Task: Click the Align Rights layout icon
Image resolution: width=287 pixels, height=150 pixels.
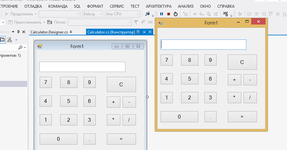Action: pyautogui.click(x=264, y=14)
